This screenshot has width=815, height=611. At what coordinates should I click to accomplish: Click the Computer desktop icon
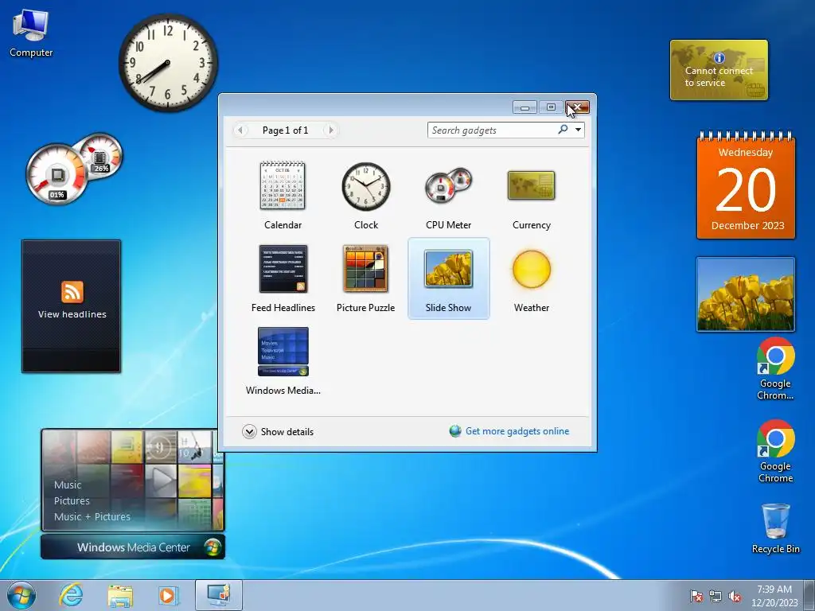31,33
